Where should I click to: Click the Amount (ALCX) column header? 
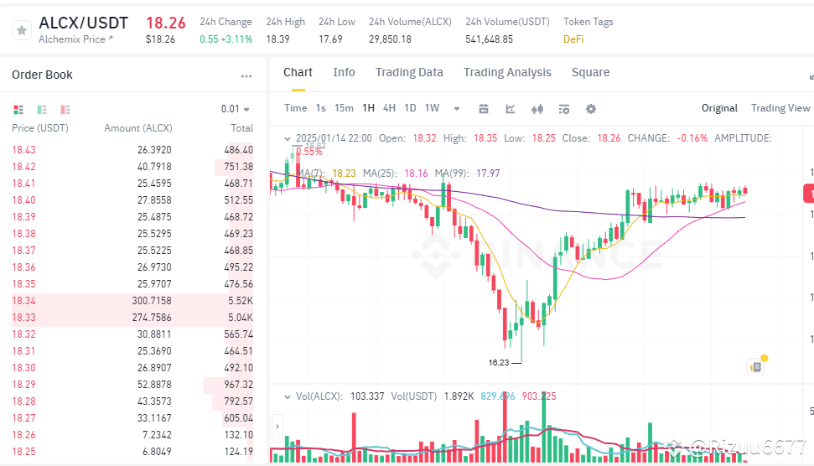(138, 128)
